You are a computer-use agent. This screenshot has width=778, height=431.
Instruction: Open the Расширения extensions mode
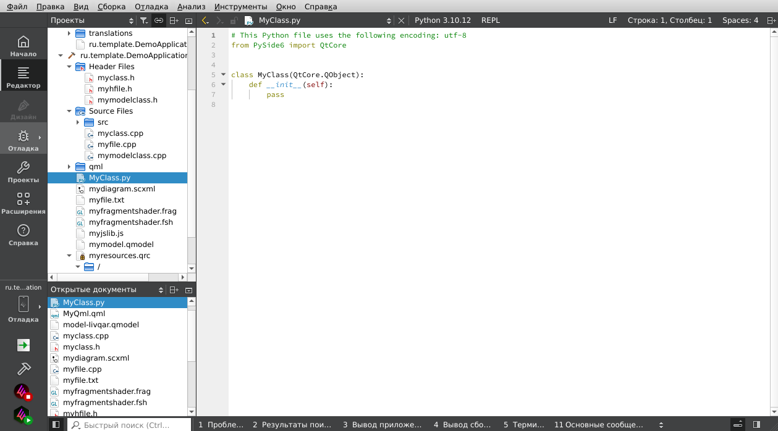click(x=23, y=203)
